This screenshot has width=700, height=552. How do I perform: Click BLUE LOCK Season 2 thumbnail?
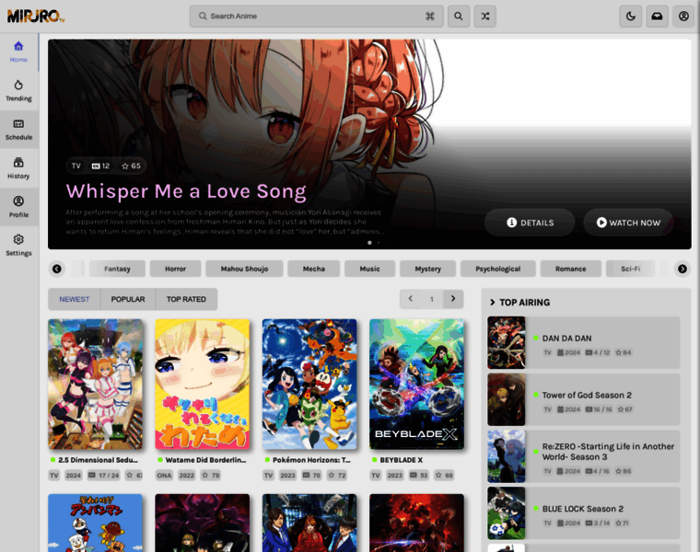(507, 513)
